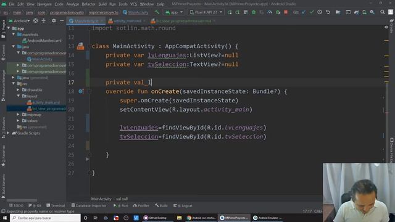Screen dimensions: 395x222
Task: Click the Run app green arrow icon
Action: coord(230,12)
